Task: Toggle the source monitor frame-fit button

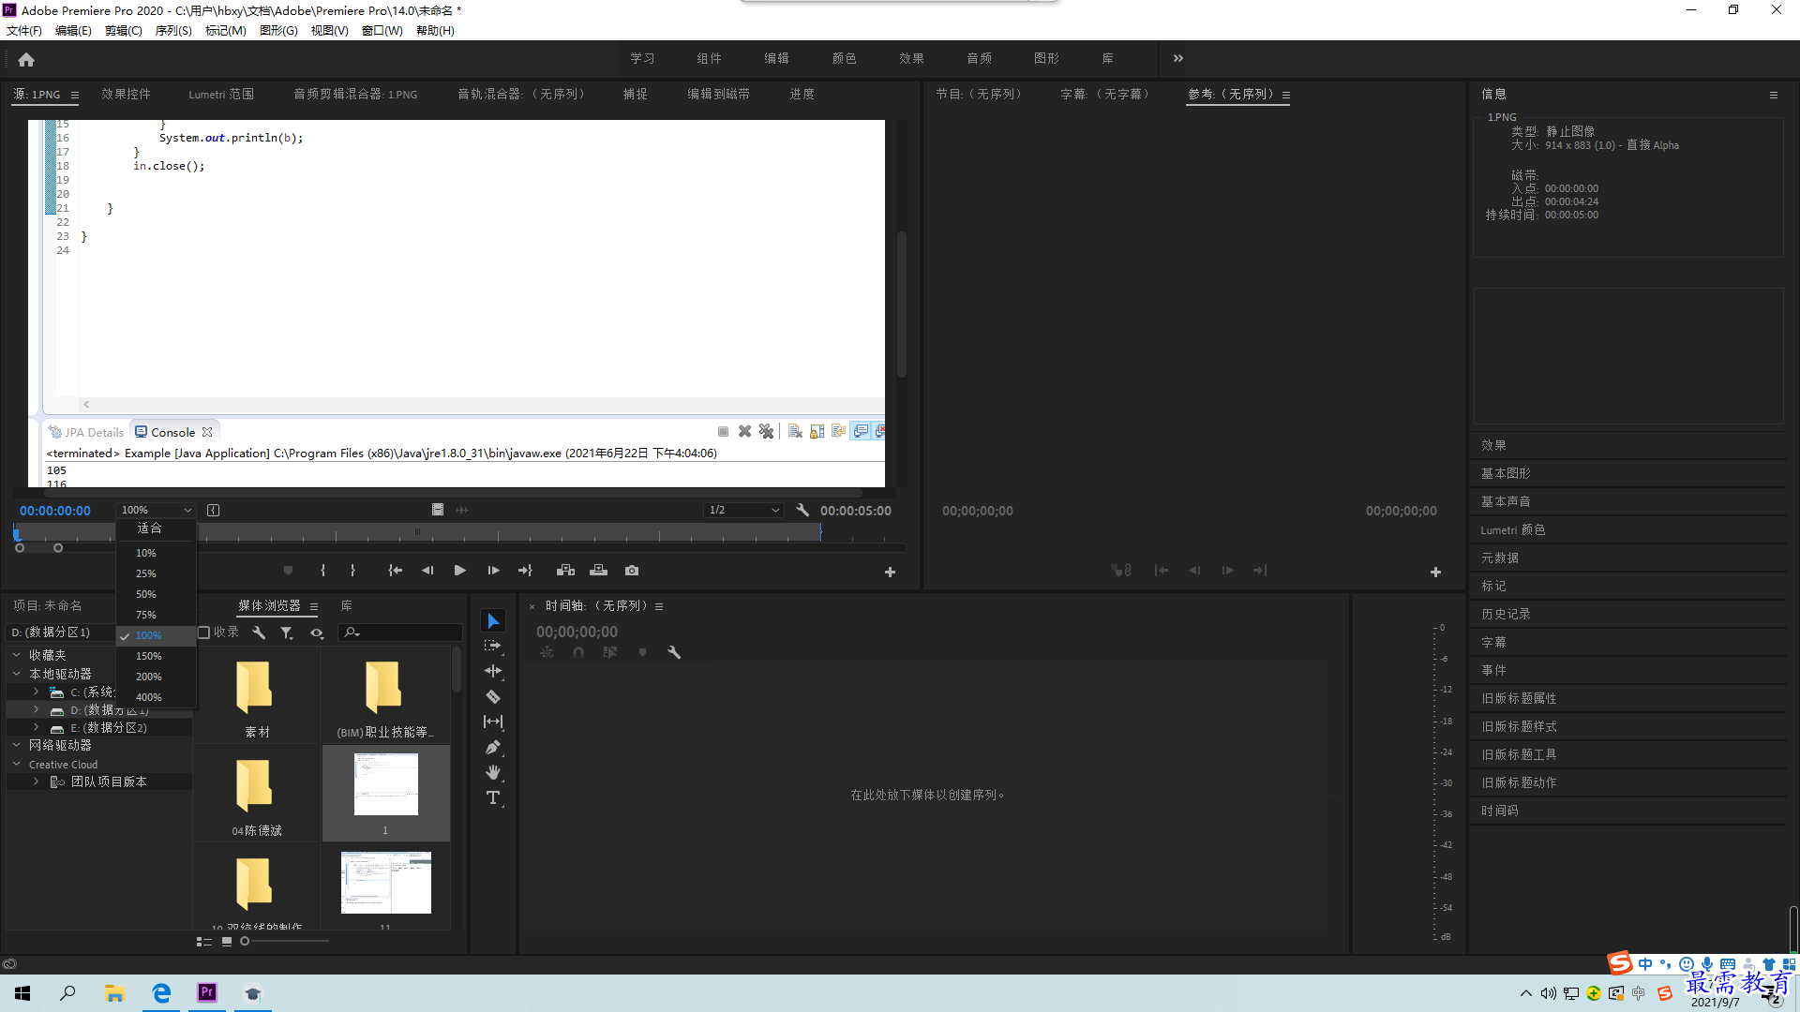Action: tap(213, 511)
